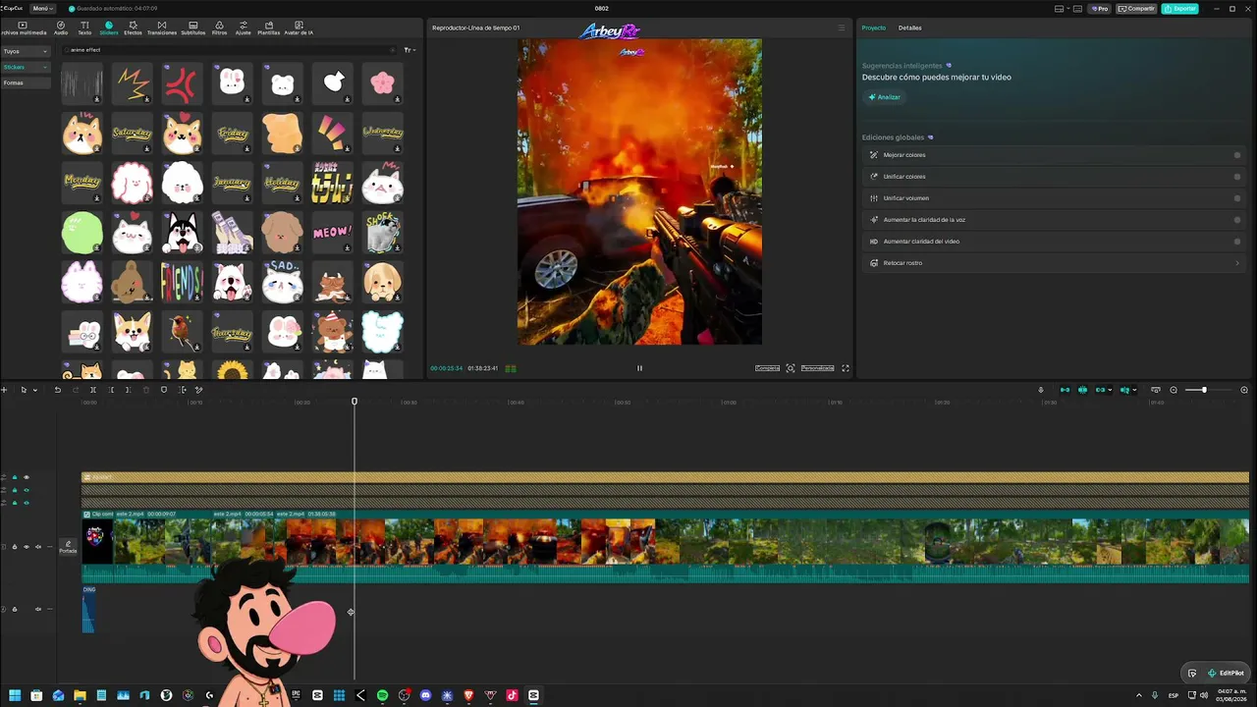Toggle Aumentar claridad del video switch
1257x707 pixels.
click(1237, 242)
